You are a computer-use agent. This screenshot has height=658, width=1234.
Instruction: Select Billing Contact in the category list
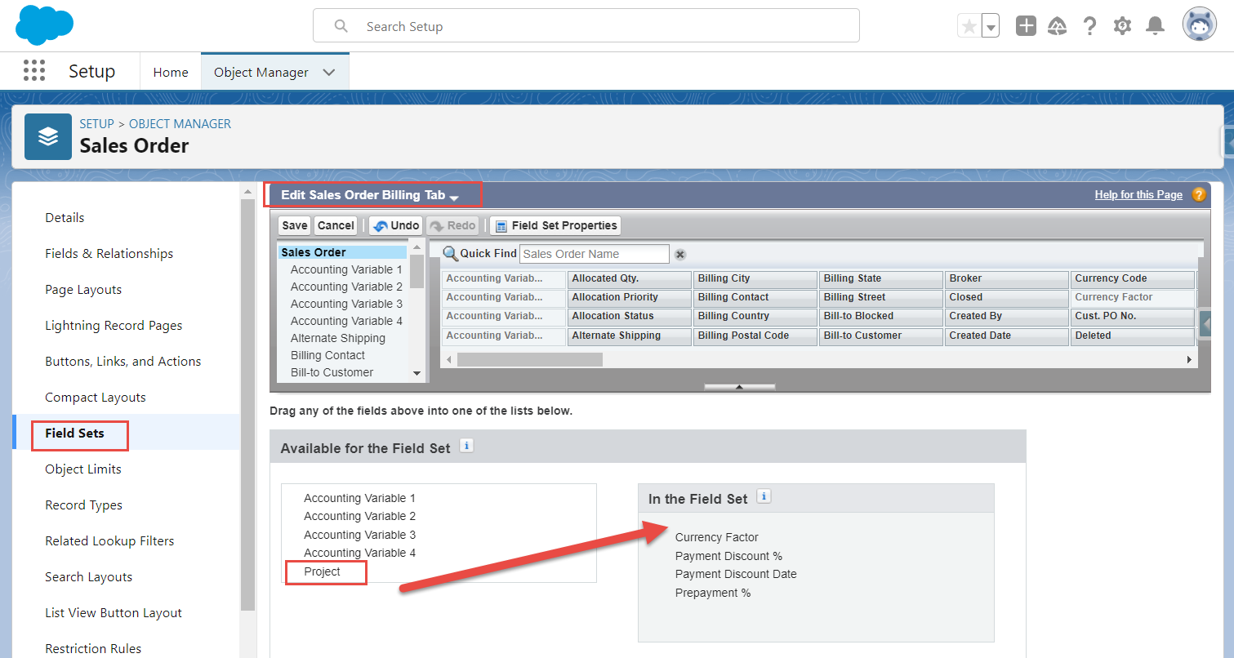click(x=327, y=355)
